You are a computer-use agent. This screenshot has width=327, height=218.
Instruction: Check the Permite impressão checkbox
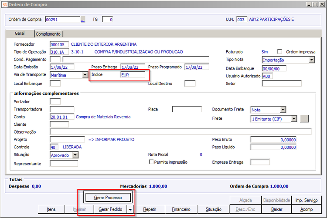pos(151,162)
